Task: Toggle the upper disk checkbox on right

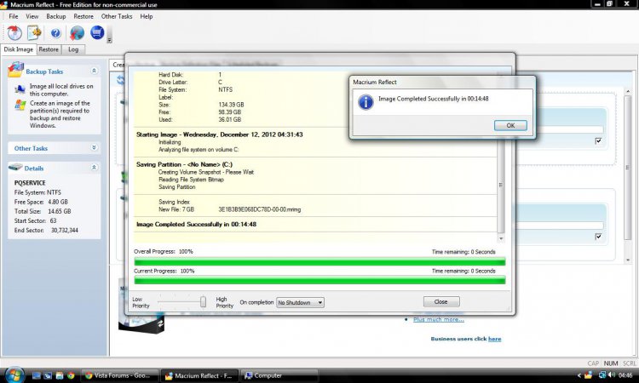Action: coord(598,140)
